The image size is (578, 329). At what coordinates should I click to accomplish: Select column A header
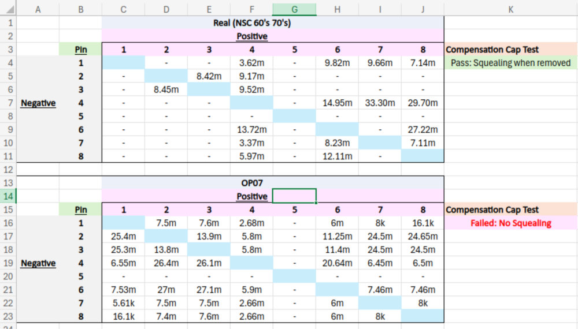[x=38, y=9]
